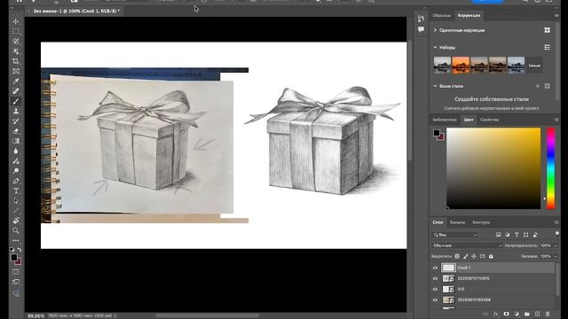Switch to the Библиотеки tab
This screenshot has height=319, width=568.
pos(445,120)
